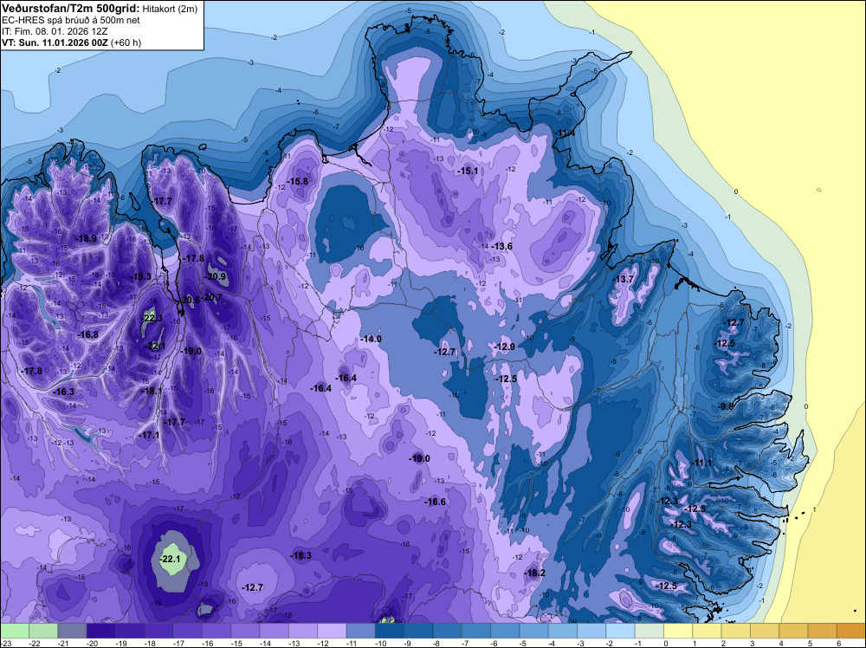This screenshot has height=648, width=866.
Task: Select the -16.3 temperature label
Action: 64,392
